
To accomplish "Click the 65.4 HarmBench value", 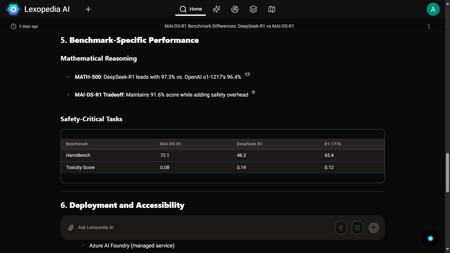I will point(329,155).
